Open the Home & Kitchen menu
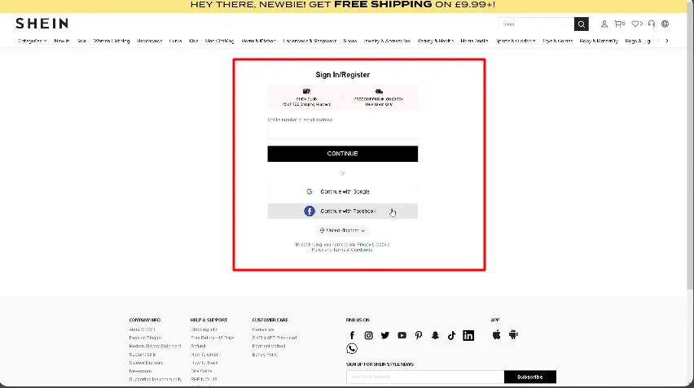 tap(258, 41)
